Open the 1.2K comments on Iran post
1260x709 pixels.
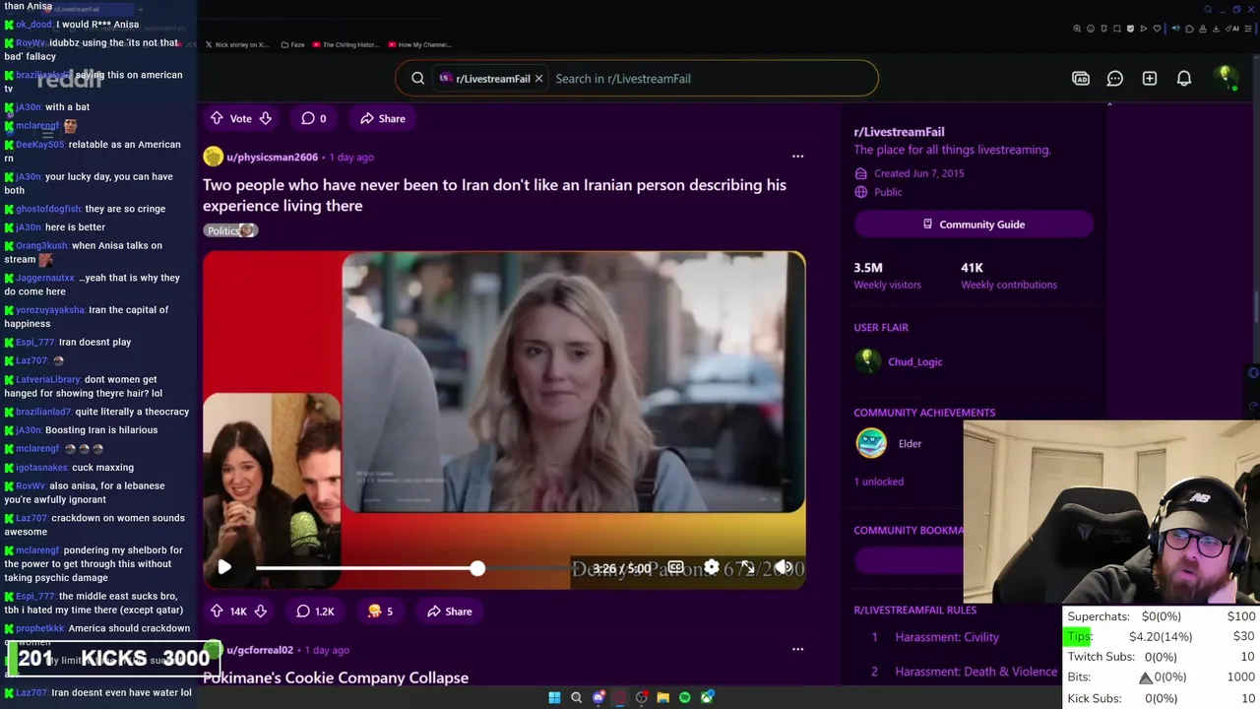[315, 612]
